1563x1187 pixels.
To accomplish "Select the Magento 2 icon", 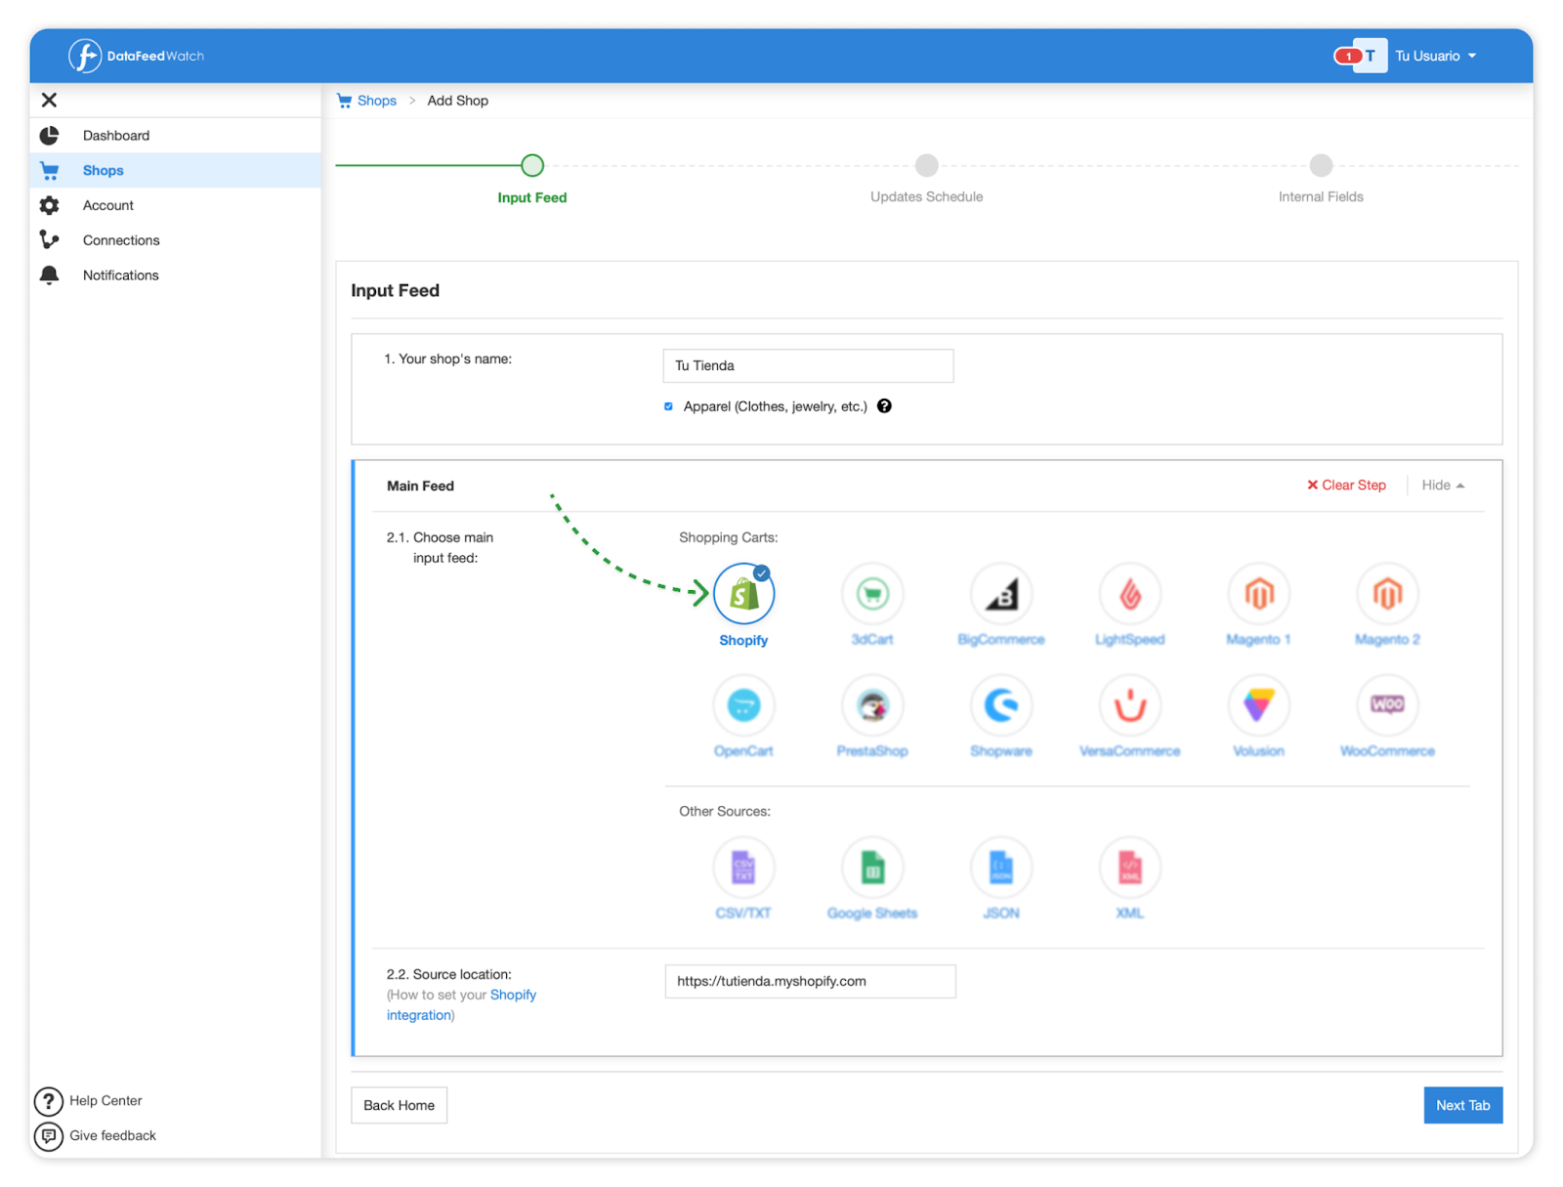I will (1387, 594).
